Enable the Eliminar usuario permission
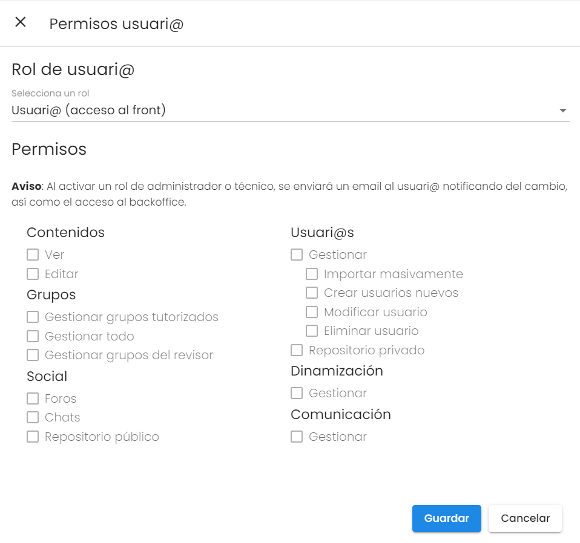Image resolution: width=580 pixels, height=543 pixels. [x=312, y=331]
